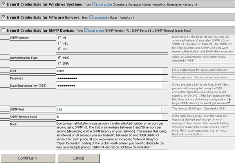
Task: Click 'Enter a user name for secure authentication' hint
Action: coord(200,70)
